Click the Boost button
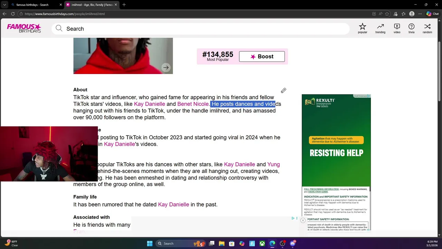Viewport: 442px width, 249px height. pyautogui.click(x=262, y=56)
